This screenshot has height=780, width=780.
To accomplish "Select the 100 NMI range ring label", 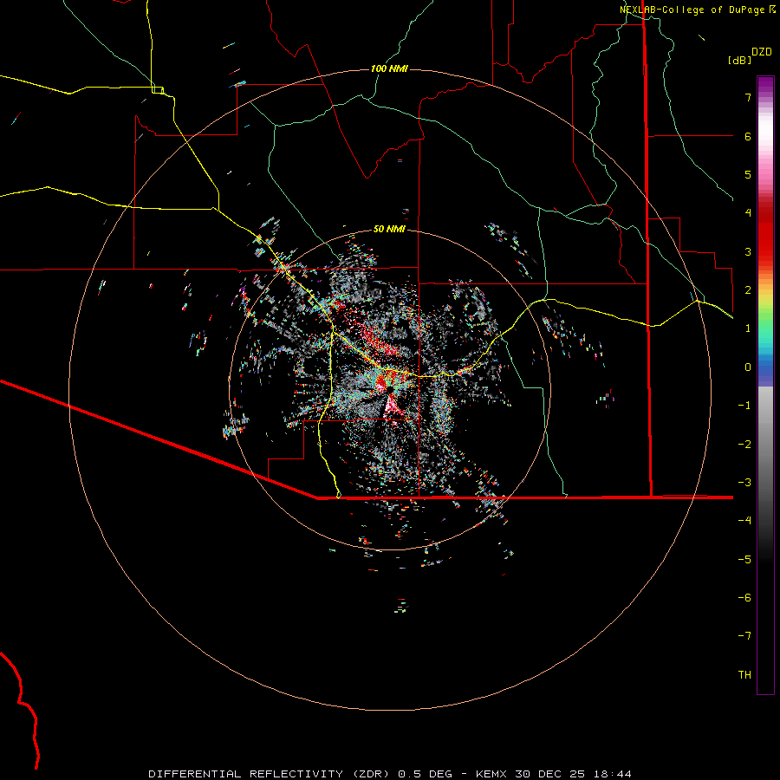I will click(389, 68).
